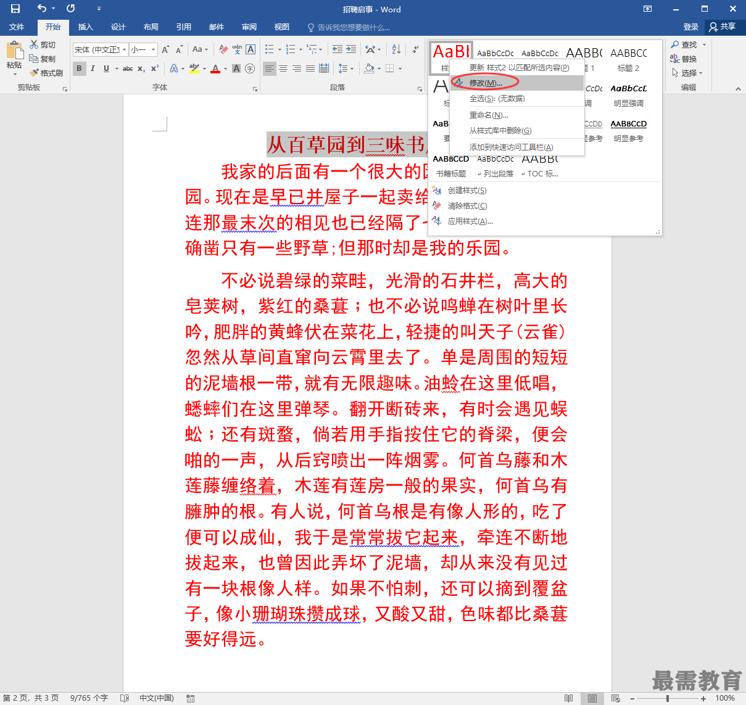Decrease the paragraph indent
Screen dimensions: 746x705
[337, 49]
